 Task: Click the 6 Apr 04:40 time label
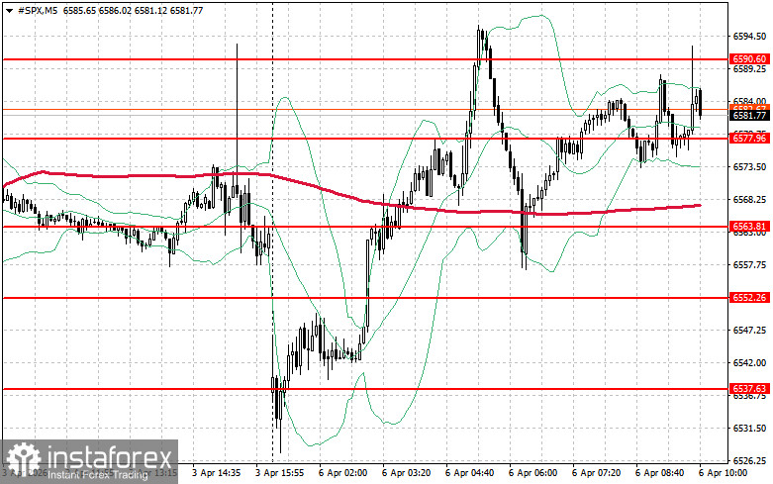[469, 473]
